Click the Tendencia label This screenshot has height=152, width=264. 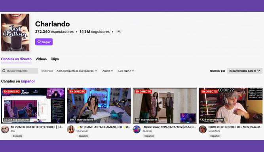coord(46,71)
